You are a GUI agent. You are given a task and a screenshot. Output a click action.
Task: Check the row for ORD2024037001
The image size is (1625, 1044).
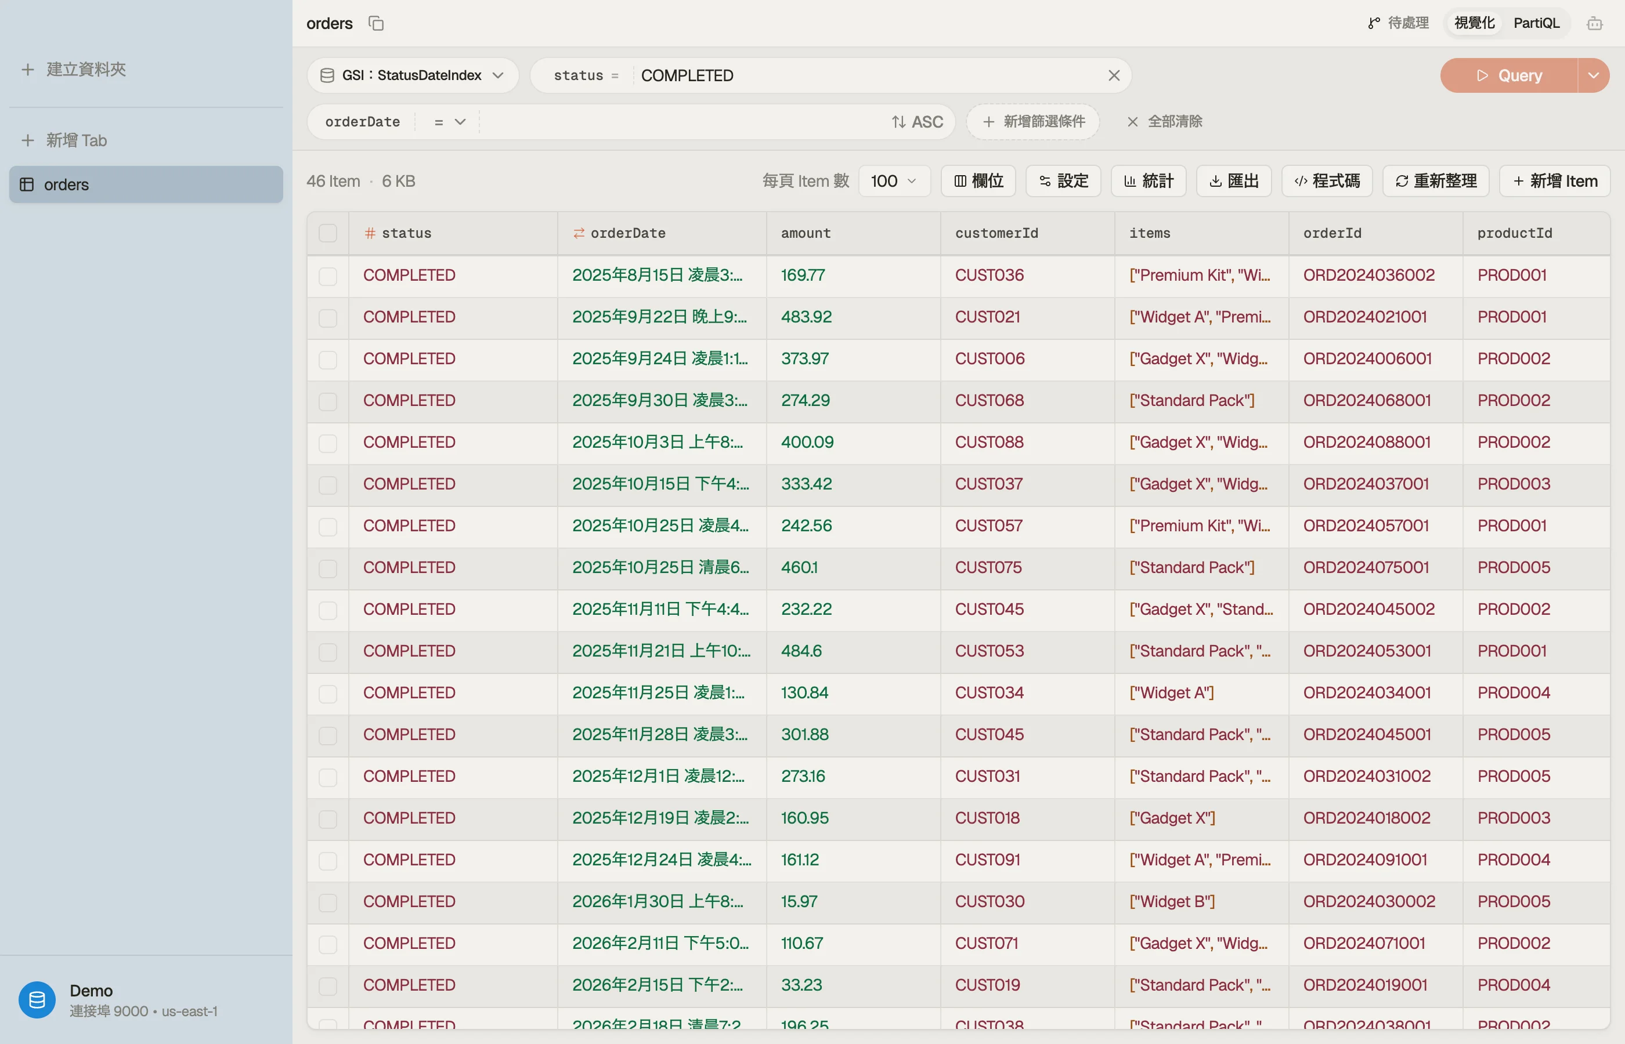[x=327, y=485]
